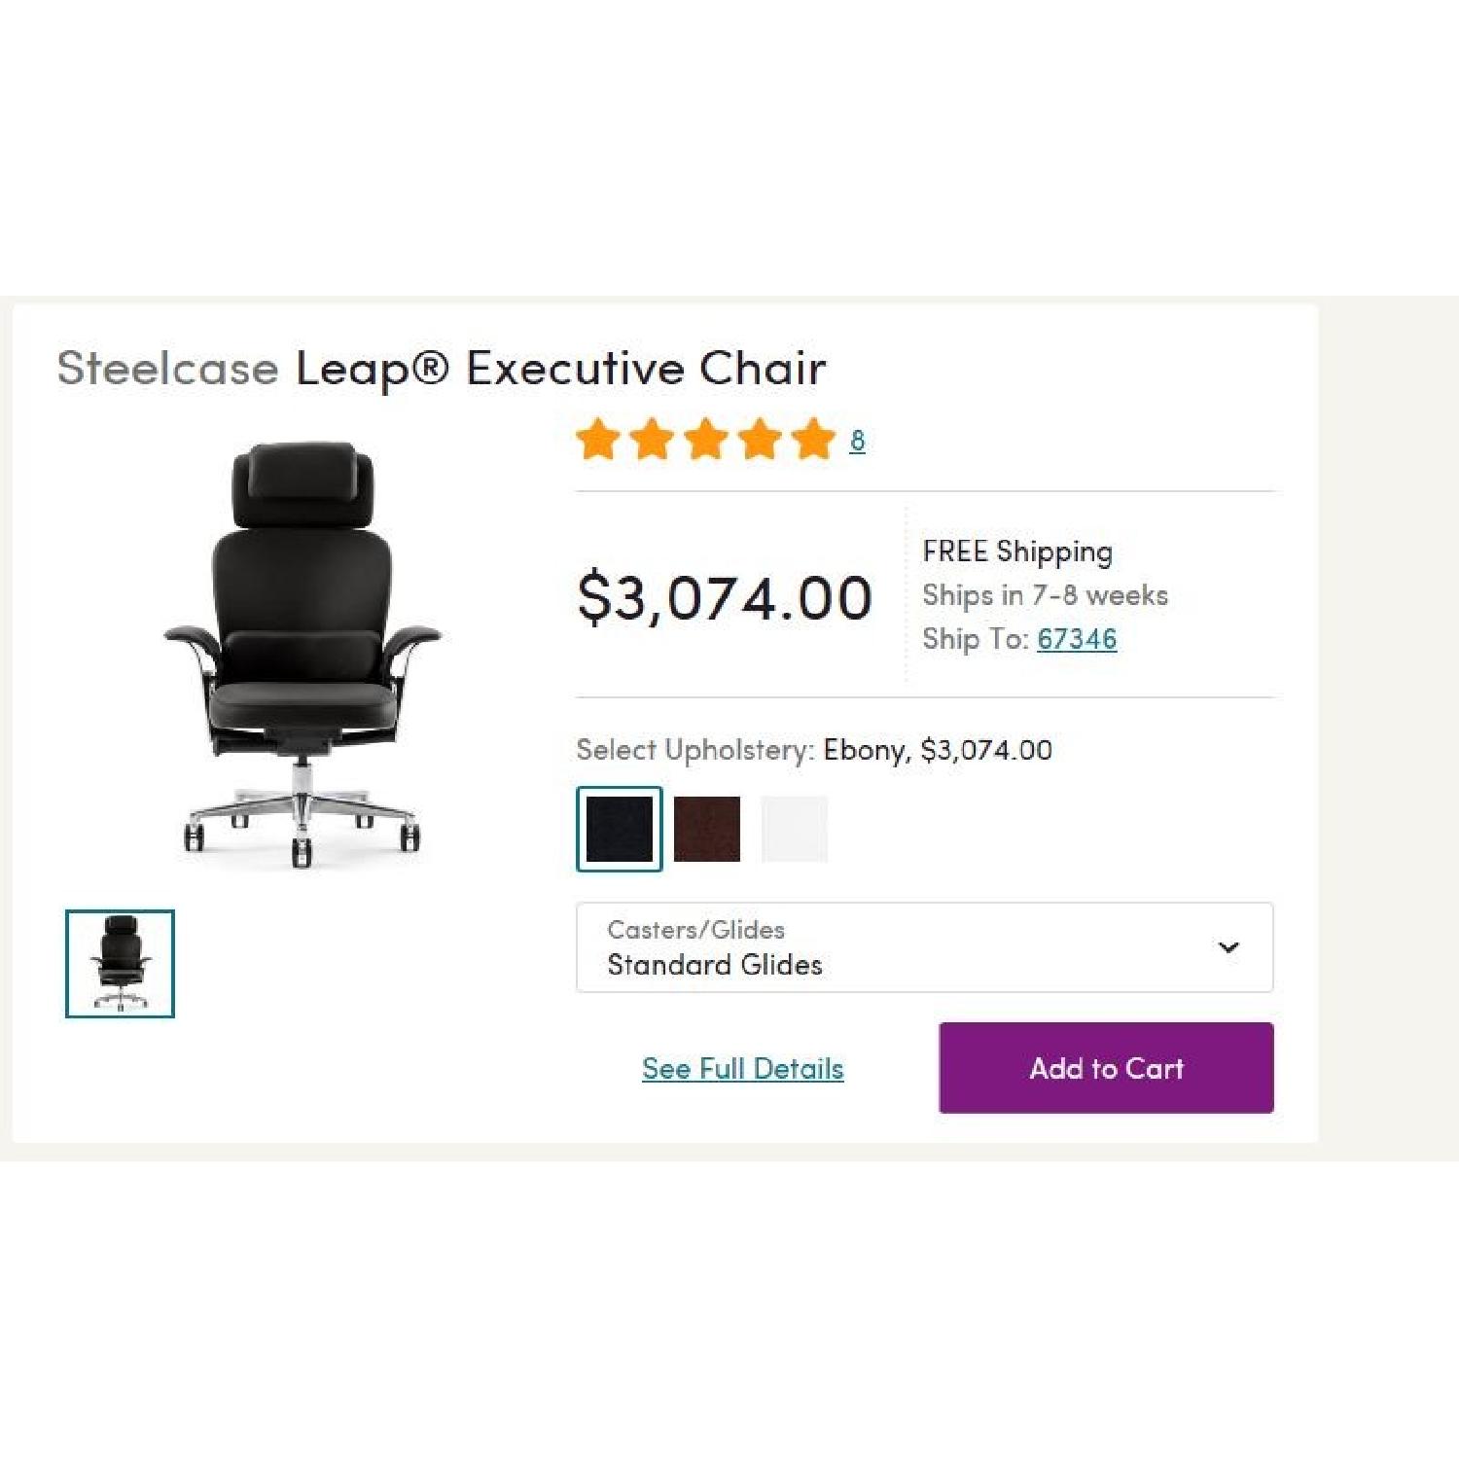
Task: Select the brown upholstery option
Action: click(x=706, y=829)
